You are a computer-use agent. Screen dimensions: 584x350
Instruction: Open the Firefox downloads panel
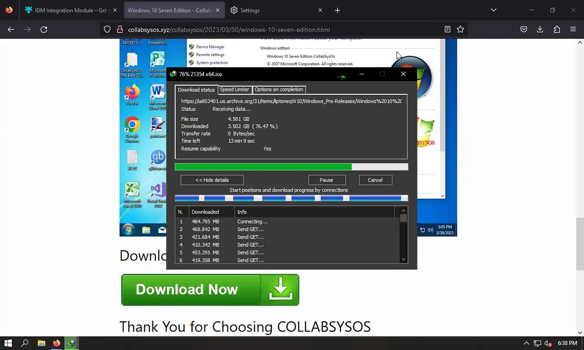(540, 29)
